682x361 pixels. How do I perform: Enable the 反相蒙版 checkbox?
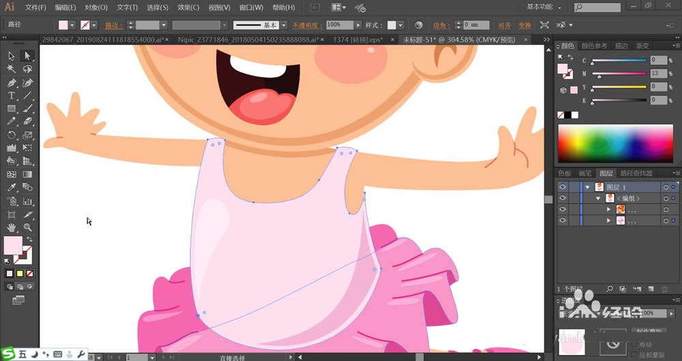pyautogui.click(x=634, y=355)
